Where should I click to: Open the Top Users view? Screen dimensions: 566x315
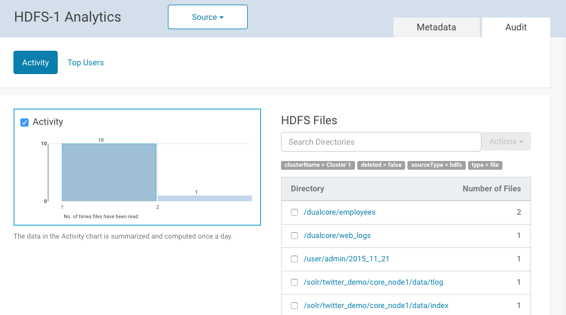click(86, 62)
